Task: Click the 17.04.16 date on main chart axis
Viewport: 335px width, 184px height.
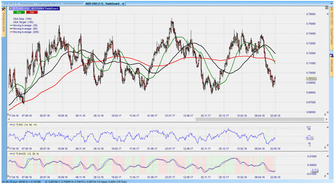Action: tap(13, 116)
